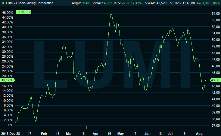Click the Mar label on time axis
Screen dimensions: 221x136
(x=69, y=134)
